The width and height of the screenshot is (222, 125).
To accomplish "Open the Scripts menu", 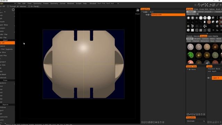I will coord(79,3).
